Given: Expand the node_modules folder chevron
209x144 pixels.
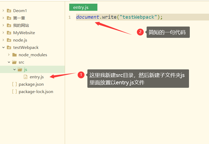Looking at the screenshot, I should (9, 55).
